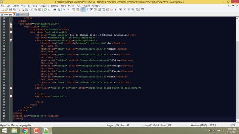Click the Open file toolbar icon
239x134 pixels.
click(x=6, y=9)
